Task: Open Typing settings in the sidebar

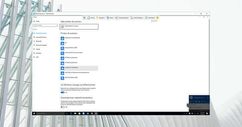Action: (x=37, y=49)
